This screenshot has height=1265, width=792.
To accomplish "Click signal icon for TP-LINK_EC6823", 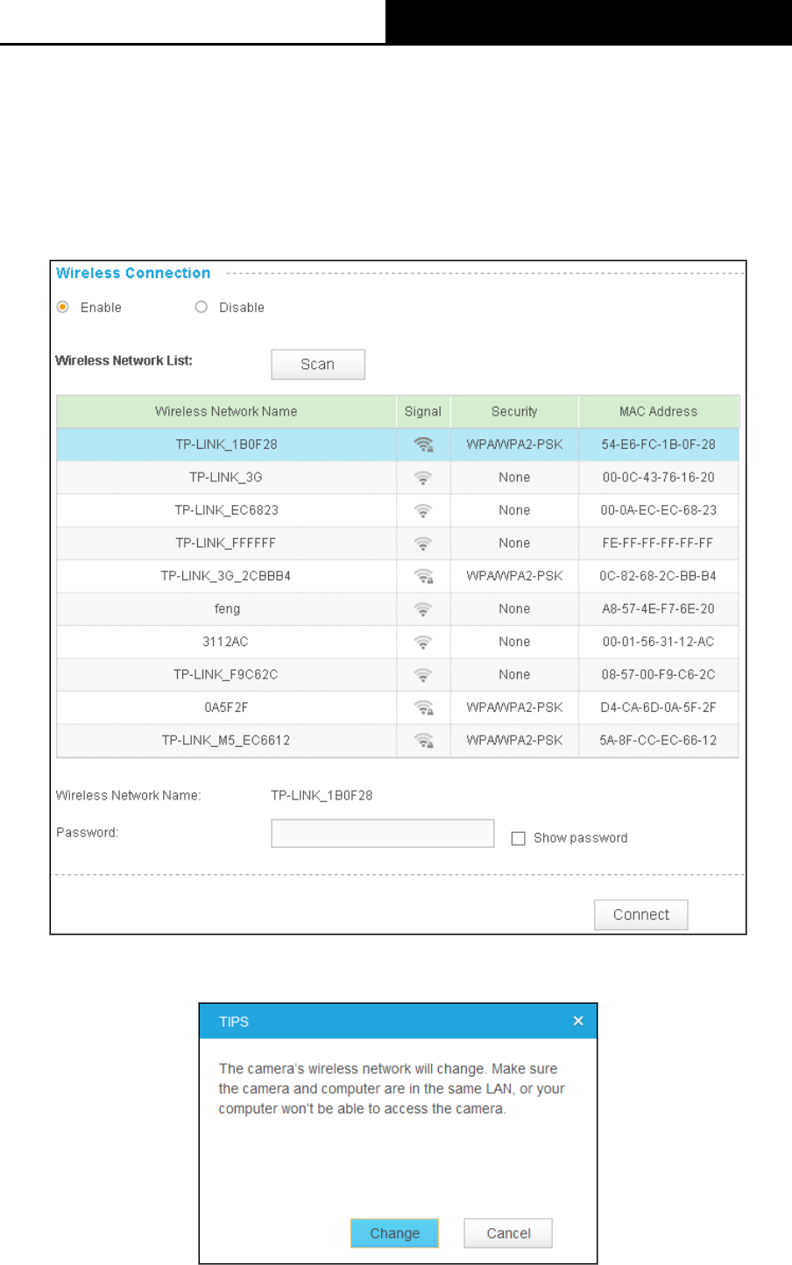I will point(423,510).
